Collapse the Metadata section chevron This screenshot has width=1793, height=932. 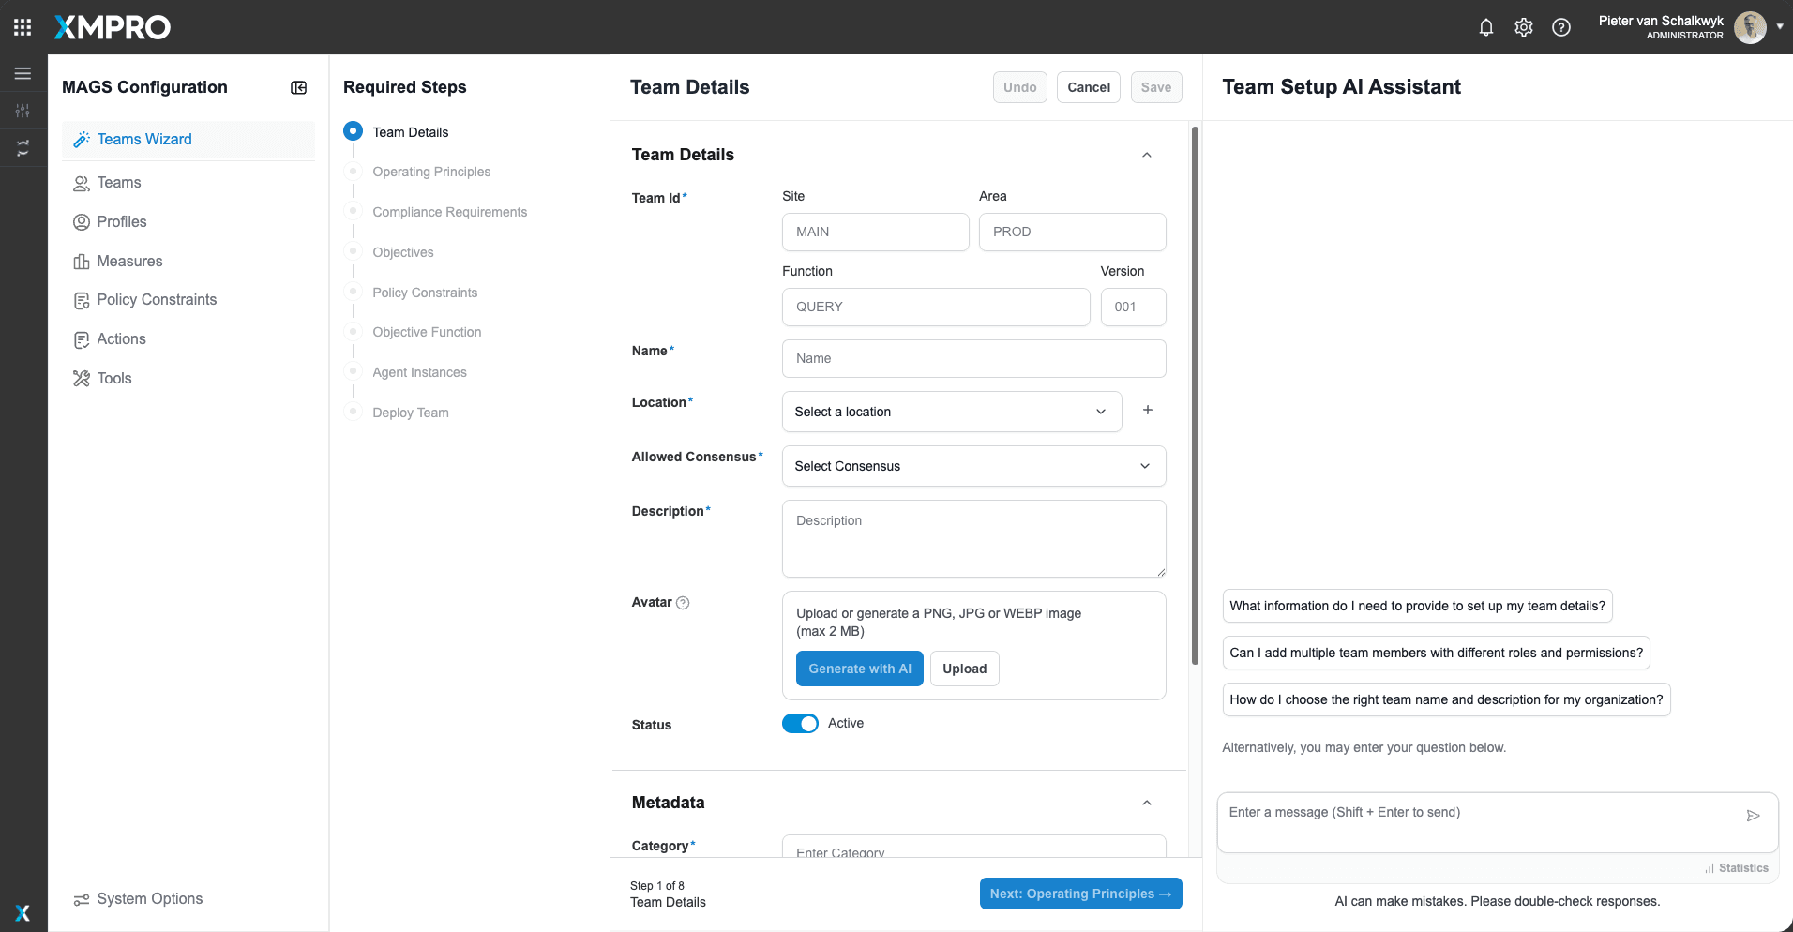pyautogui.click(x=1147, y=803)
